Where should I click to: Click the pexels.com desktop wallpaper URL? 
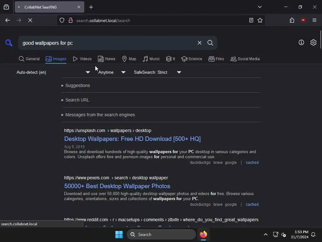(116, 178)
